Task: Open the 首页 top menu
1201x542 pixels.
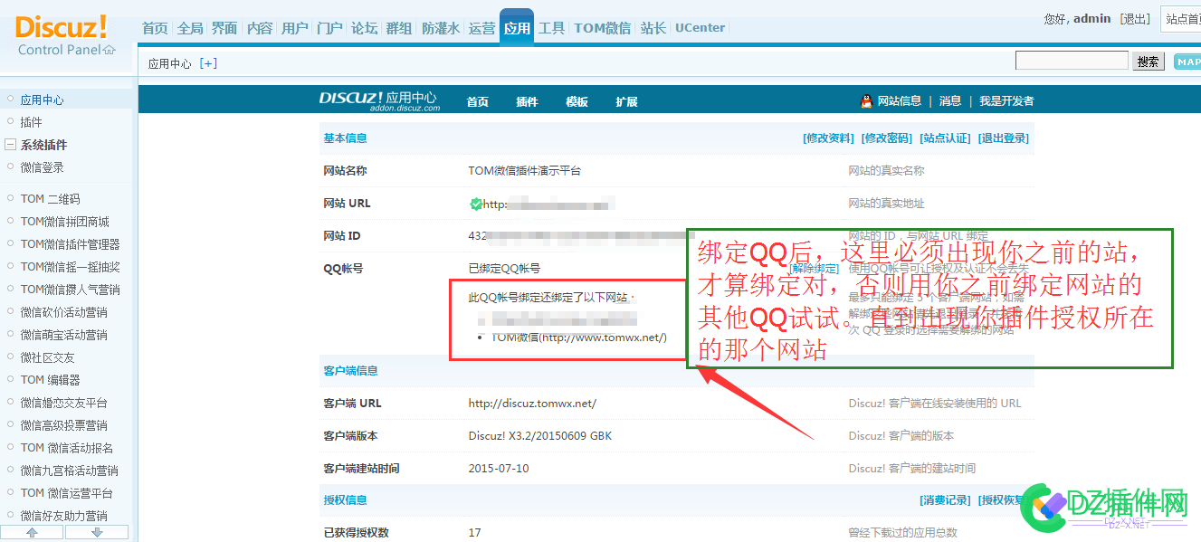Action: (155, 28)
